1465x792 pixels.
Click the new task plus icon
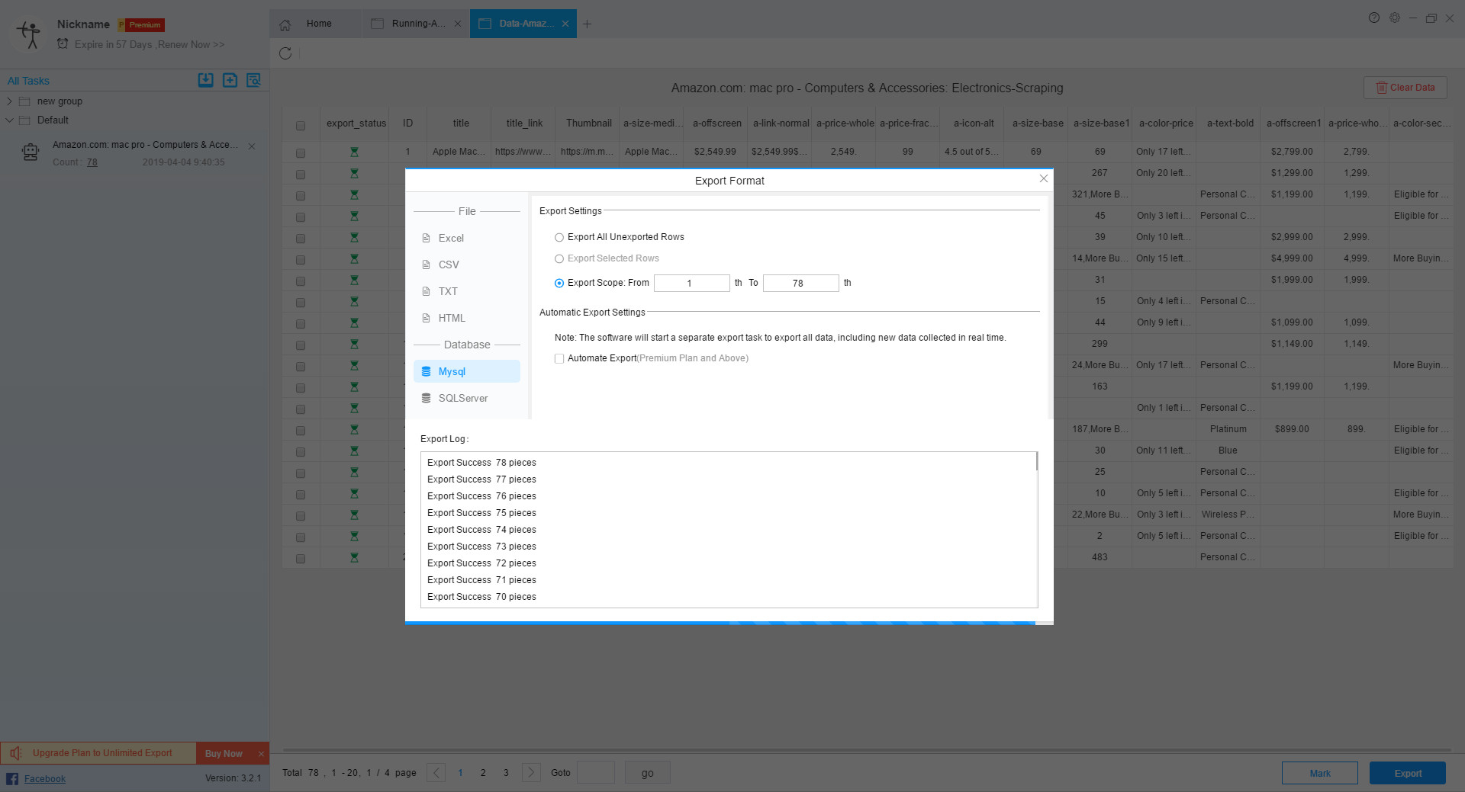tap(230, 80)
